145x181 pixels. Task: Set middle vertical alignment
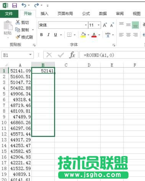pos(128,25)
